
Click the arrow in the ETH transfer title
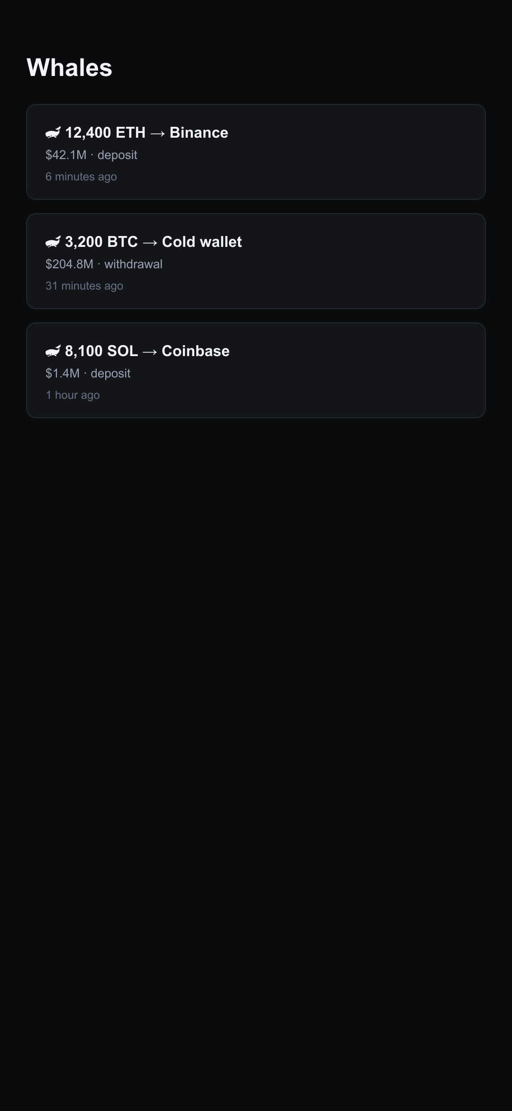[157, 133]
